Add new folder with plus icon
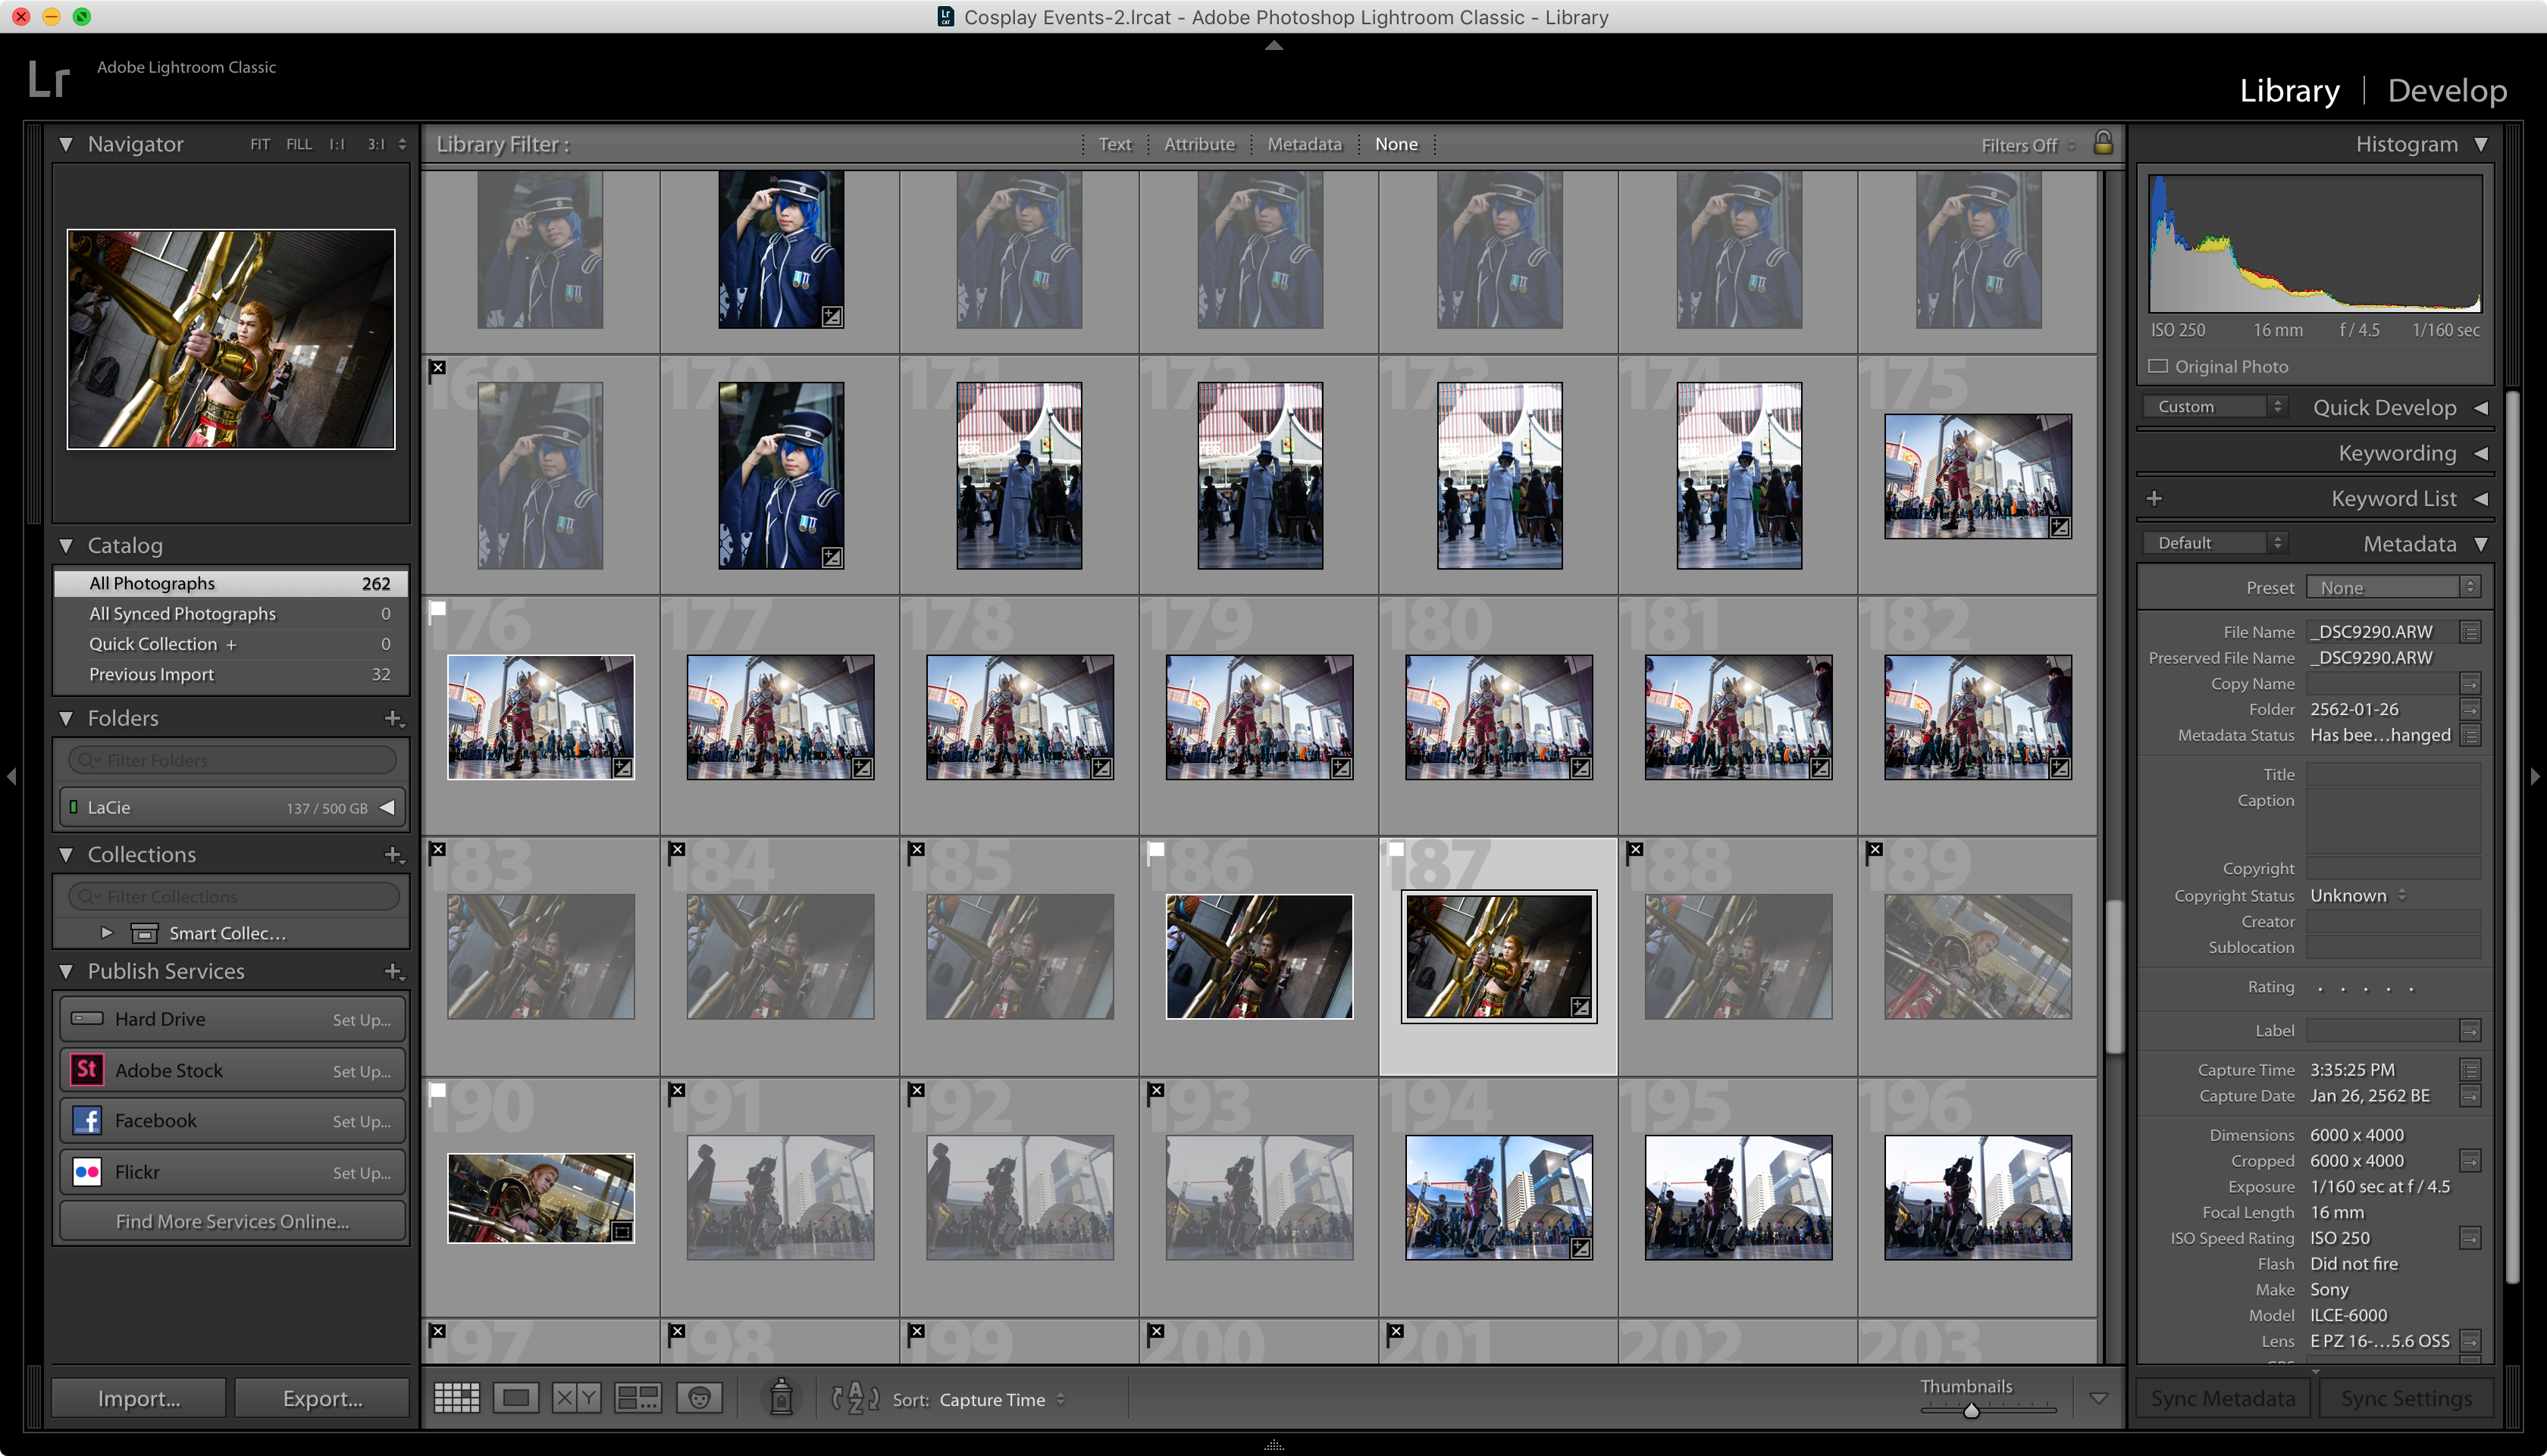2547x1456 pixels. pyautogui.click(x=393, y=718)
